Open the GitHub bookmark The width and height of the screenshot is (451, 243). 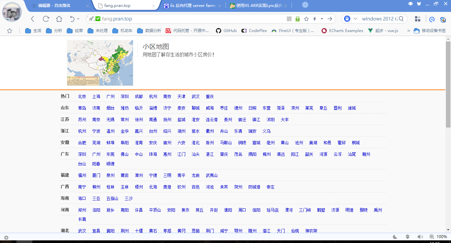click(x=226, y=31)
